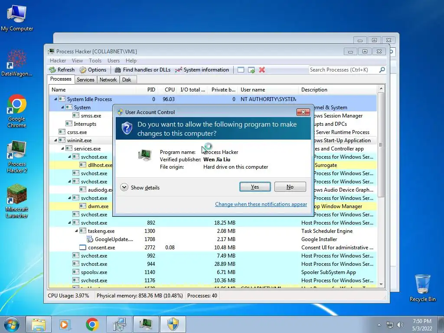
Task: Open Options from the toolbar
Action: click(x=93, y=70)
